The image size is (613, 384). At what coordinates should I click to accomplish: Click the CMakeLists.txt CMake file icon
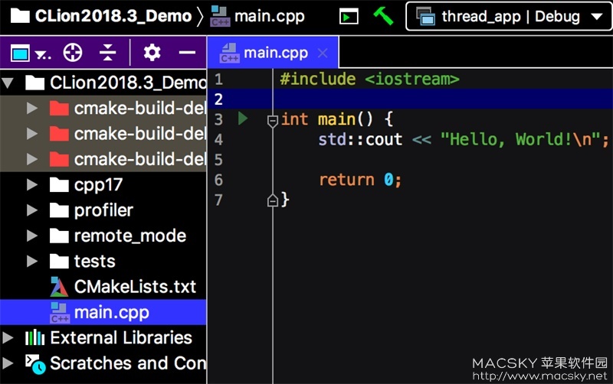[60, 287]
